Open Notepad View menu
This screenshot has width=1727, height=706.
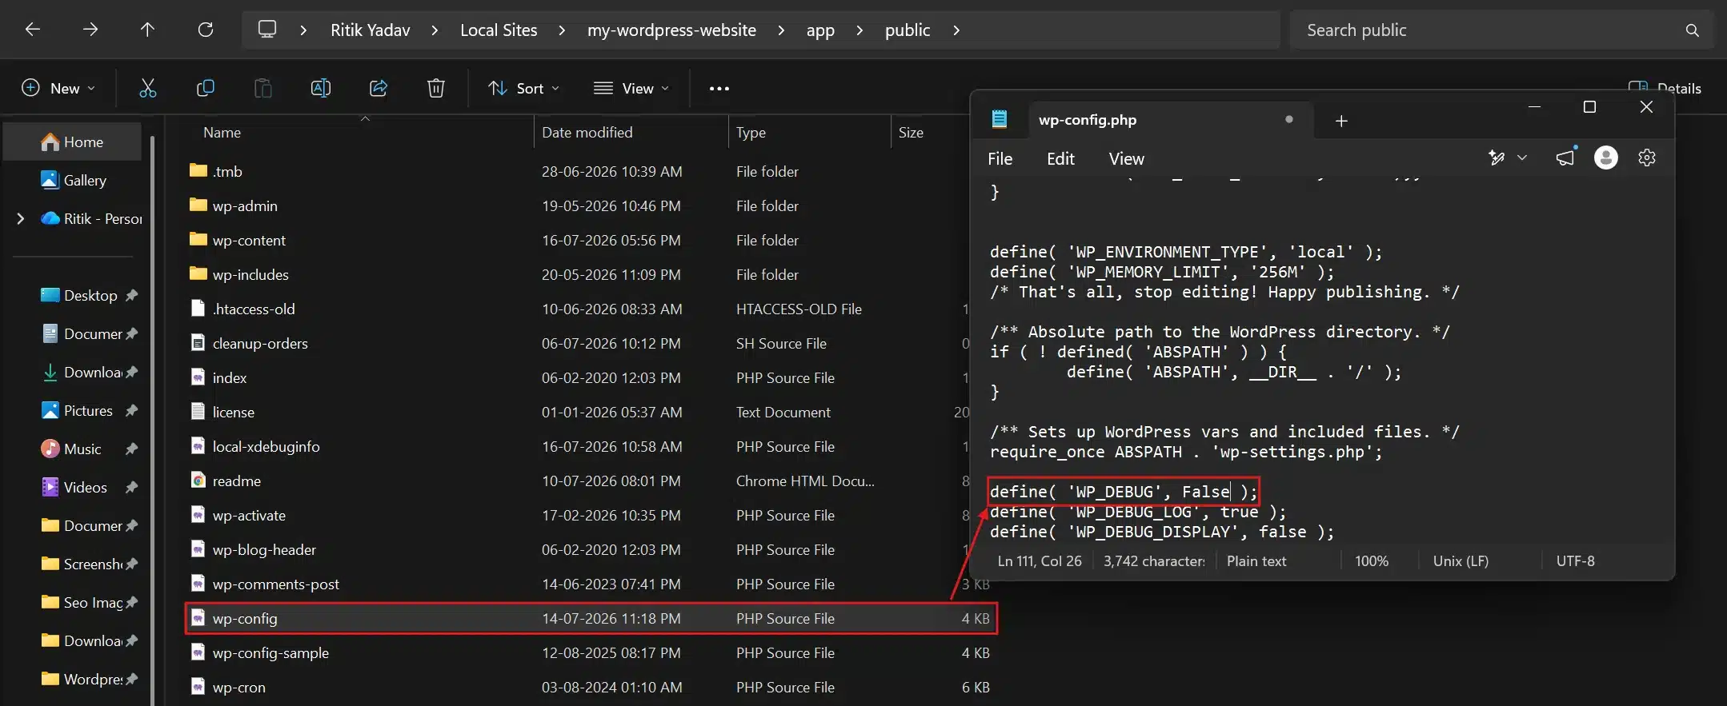(x=1126, y=158)
